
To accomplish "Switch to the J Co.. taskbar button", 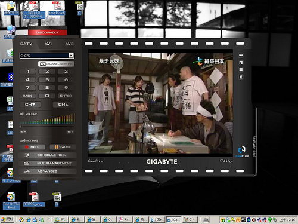I will [173, 220].
